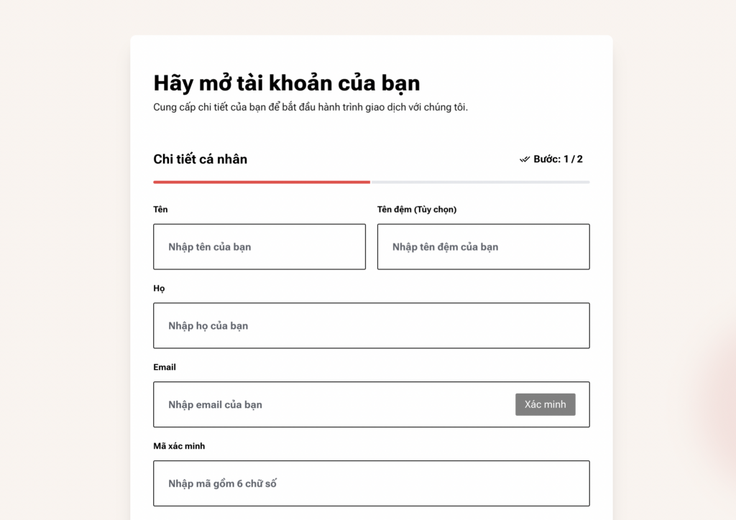Click the double-check icon beside "Bước: 1/2"
This screenshot has width=736, height=520.
click(x=524, y=159)
